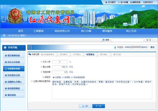The height and width of the screenshot is (111, 158).
Task: Click the 加入收藏 star icon
Action: (x=119, y=2)
